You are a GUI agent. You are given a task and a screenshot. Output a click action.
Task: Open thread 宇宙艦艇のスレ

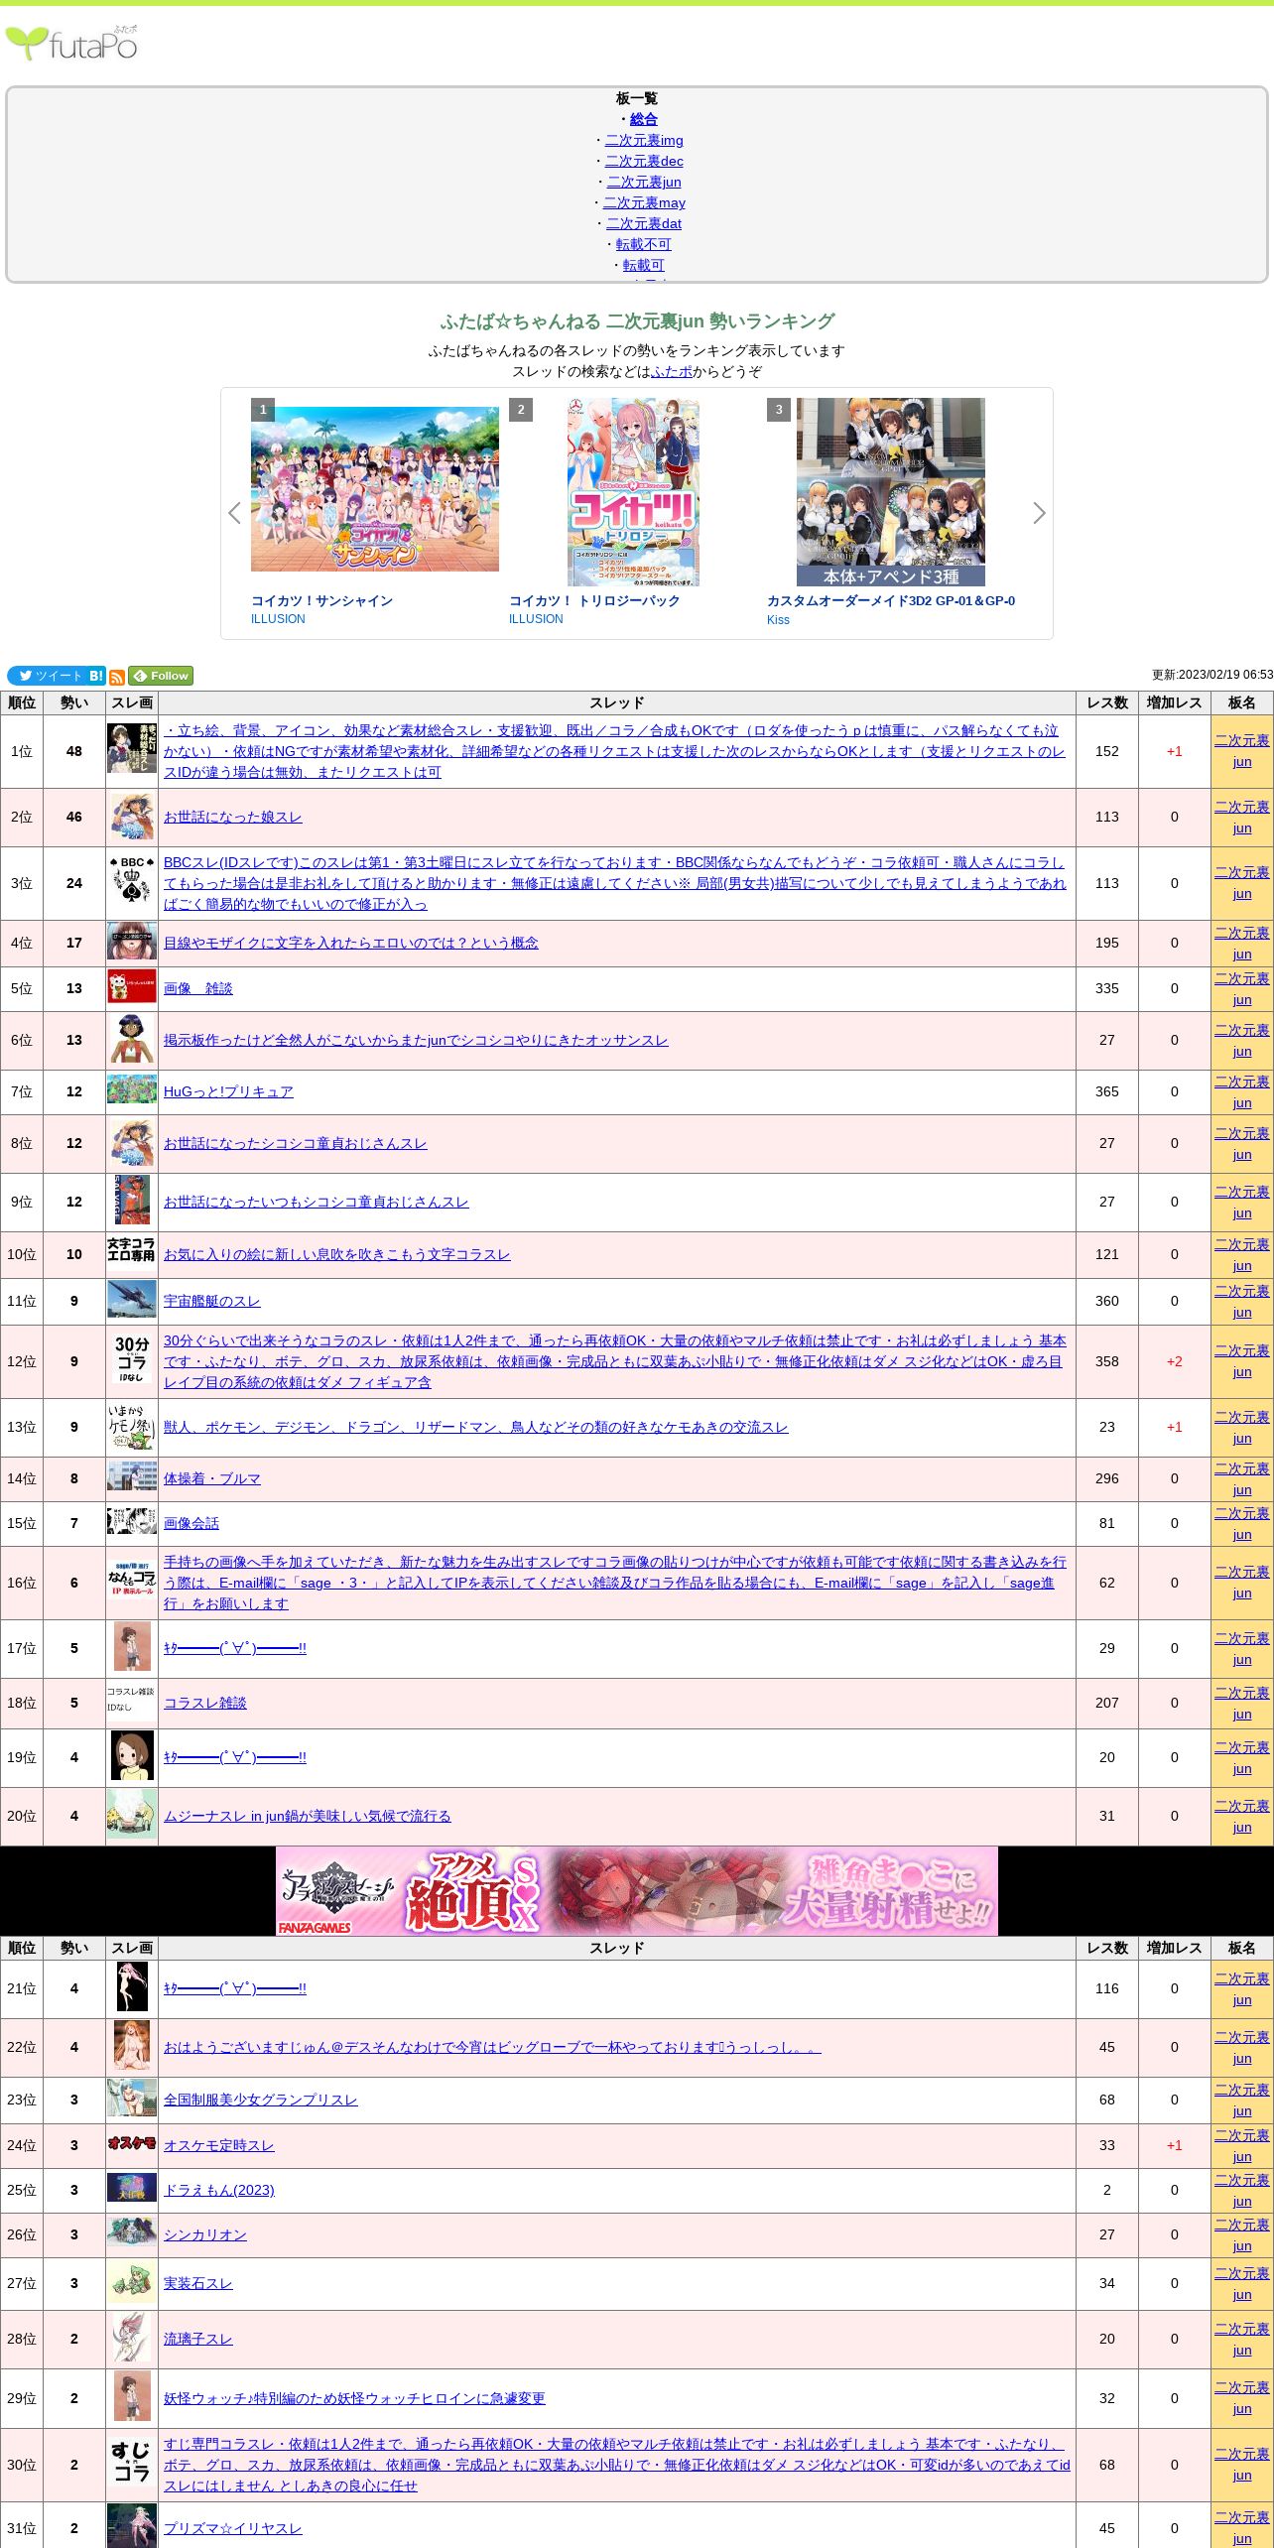(211, 1301)
